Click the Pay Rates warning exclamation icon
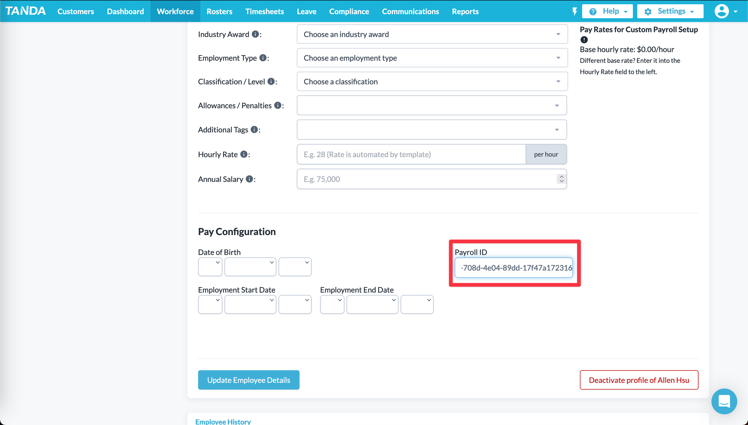 (584, 40)
